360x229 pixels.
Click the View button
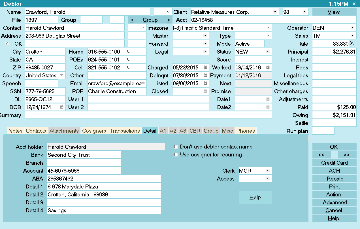point(334,12)
